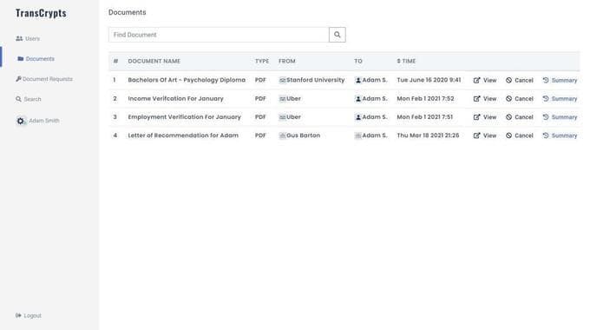This screenshot has width=590, height=330.
Task: Click person icon in Psychology Diploma row
Action: (358, 80)
